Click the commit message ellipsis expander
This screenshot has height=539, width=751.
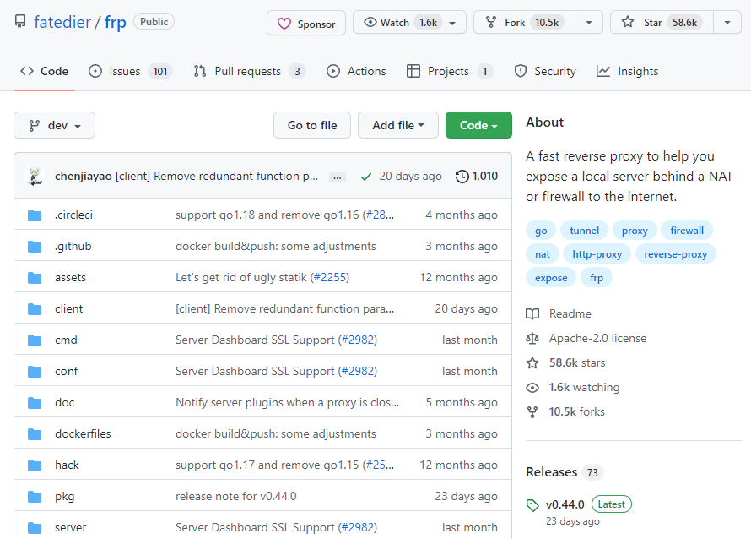(x=337, y=176)
